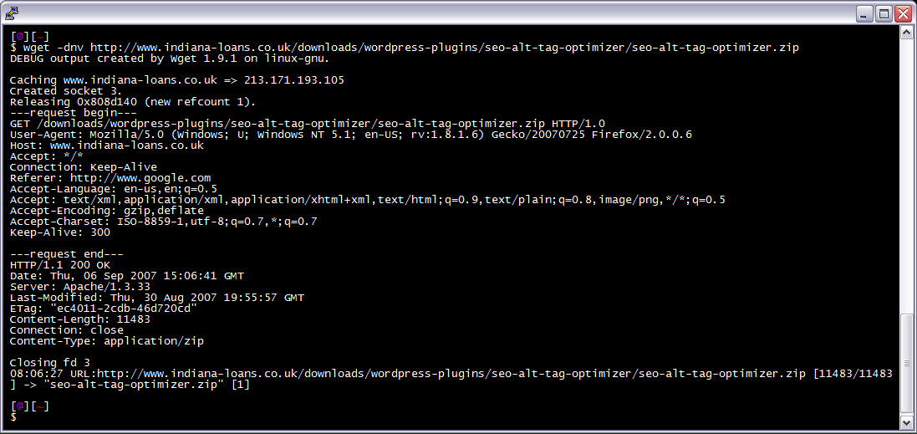Click the IP address 213.171.193.105
The image size is (917, 434).
pos(294,80)
